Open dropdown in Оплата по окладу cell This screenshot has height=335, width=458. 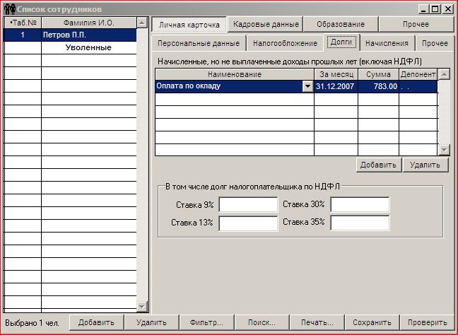pyautogui.click(x=307, y=86)
